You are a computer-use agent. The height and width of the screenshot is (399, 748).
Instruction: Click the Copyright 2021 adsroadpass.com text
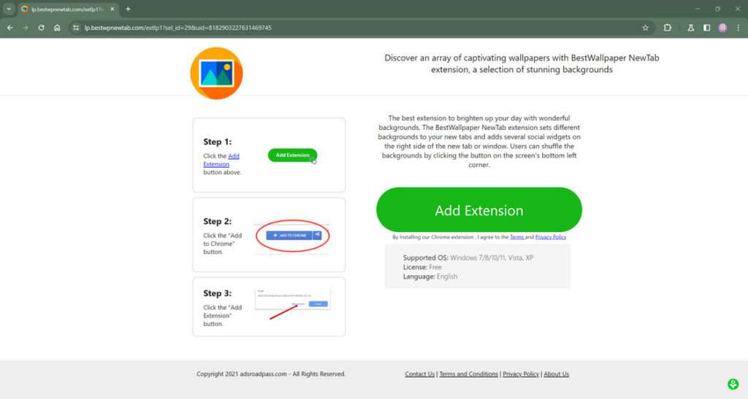[x=271, y=374]
